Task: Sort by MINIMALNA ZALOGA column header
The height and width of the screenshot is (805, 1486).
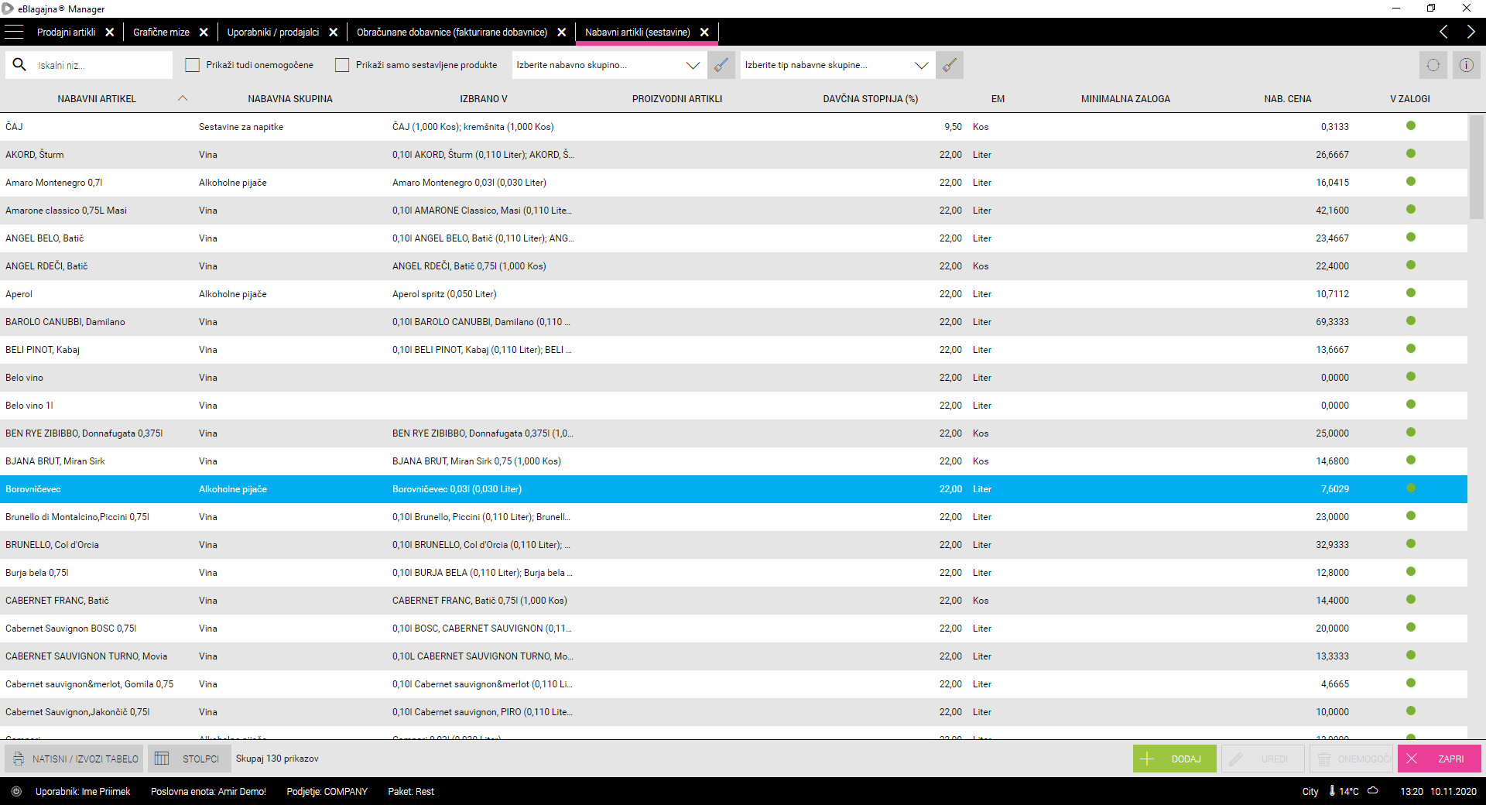Action: [x=1125, y=98]
